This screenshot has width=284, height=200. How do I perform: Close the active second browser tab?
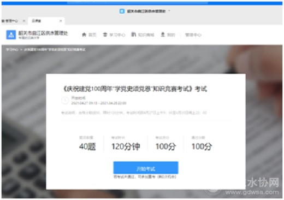coord(61,21)
